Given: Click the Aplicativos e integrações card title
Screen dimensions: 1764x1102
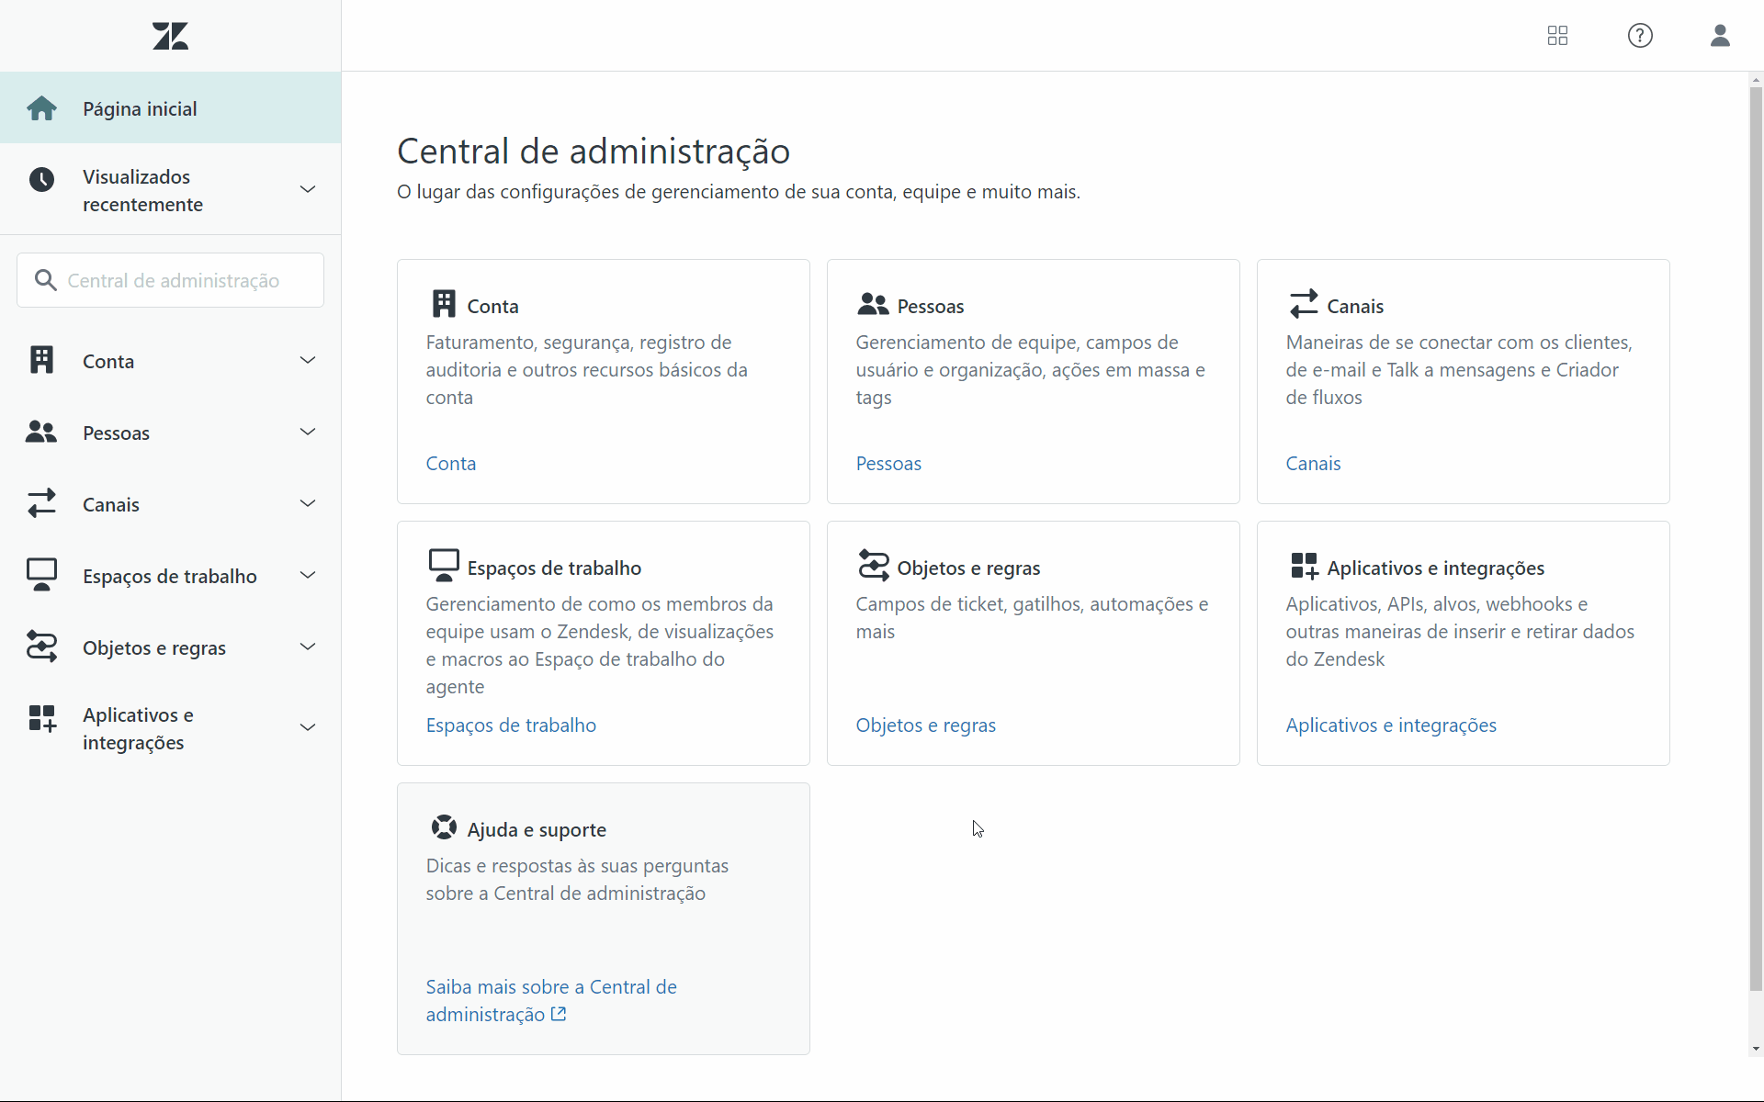Looking at the screenshot, I should [x=1435, y=568].
